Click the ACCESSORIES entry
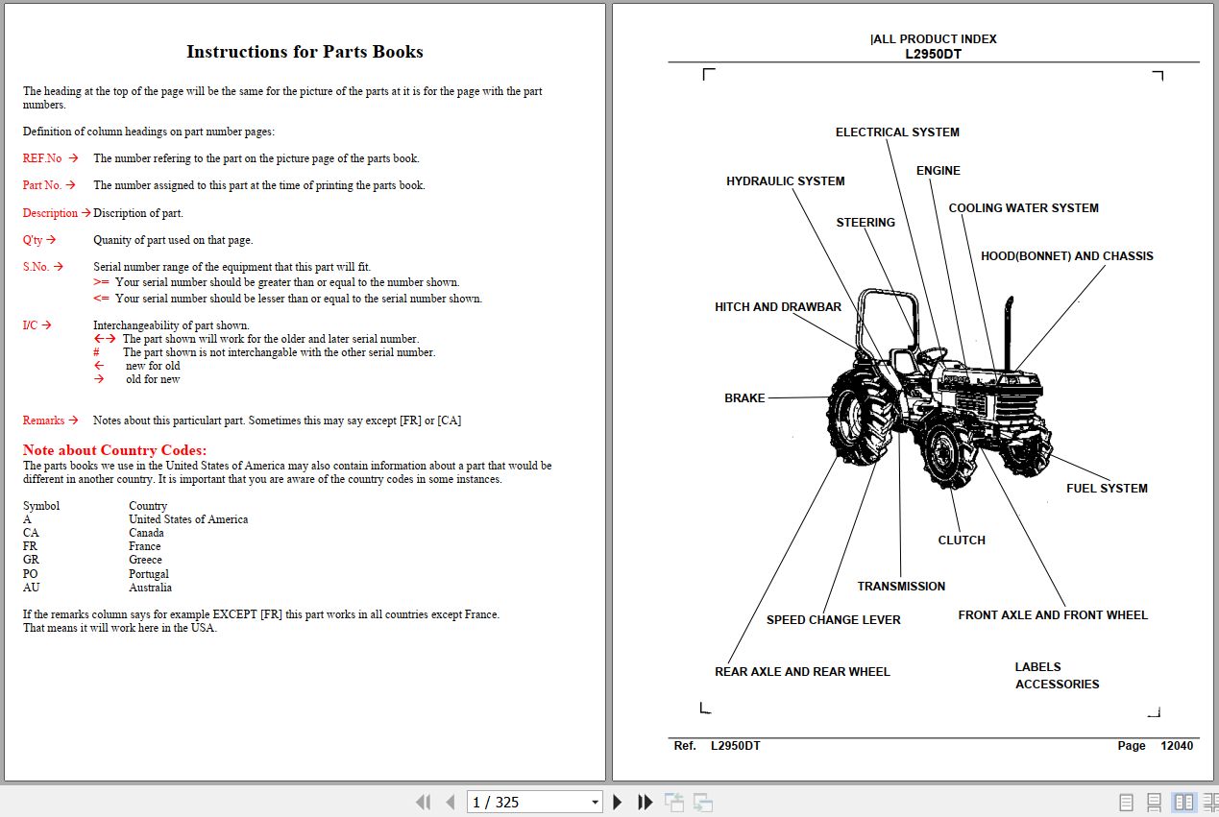 click(x=1057, y=685)
